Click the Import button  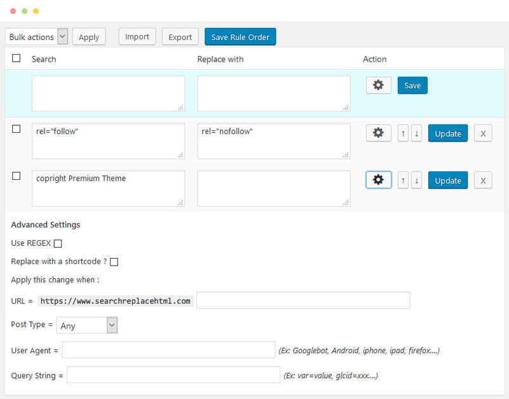137,37
